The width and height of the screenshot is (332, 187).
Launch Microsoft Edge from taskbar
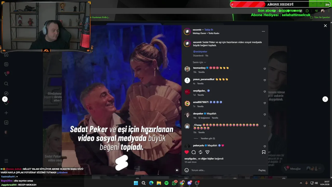point(151,183)
